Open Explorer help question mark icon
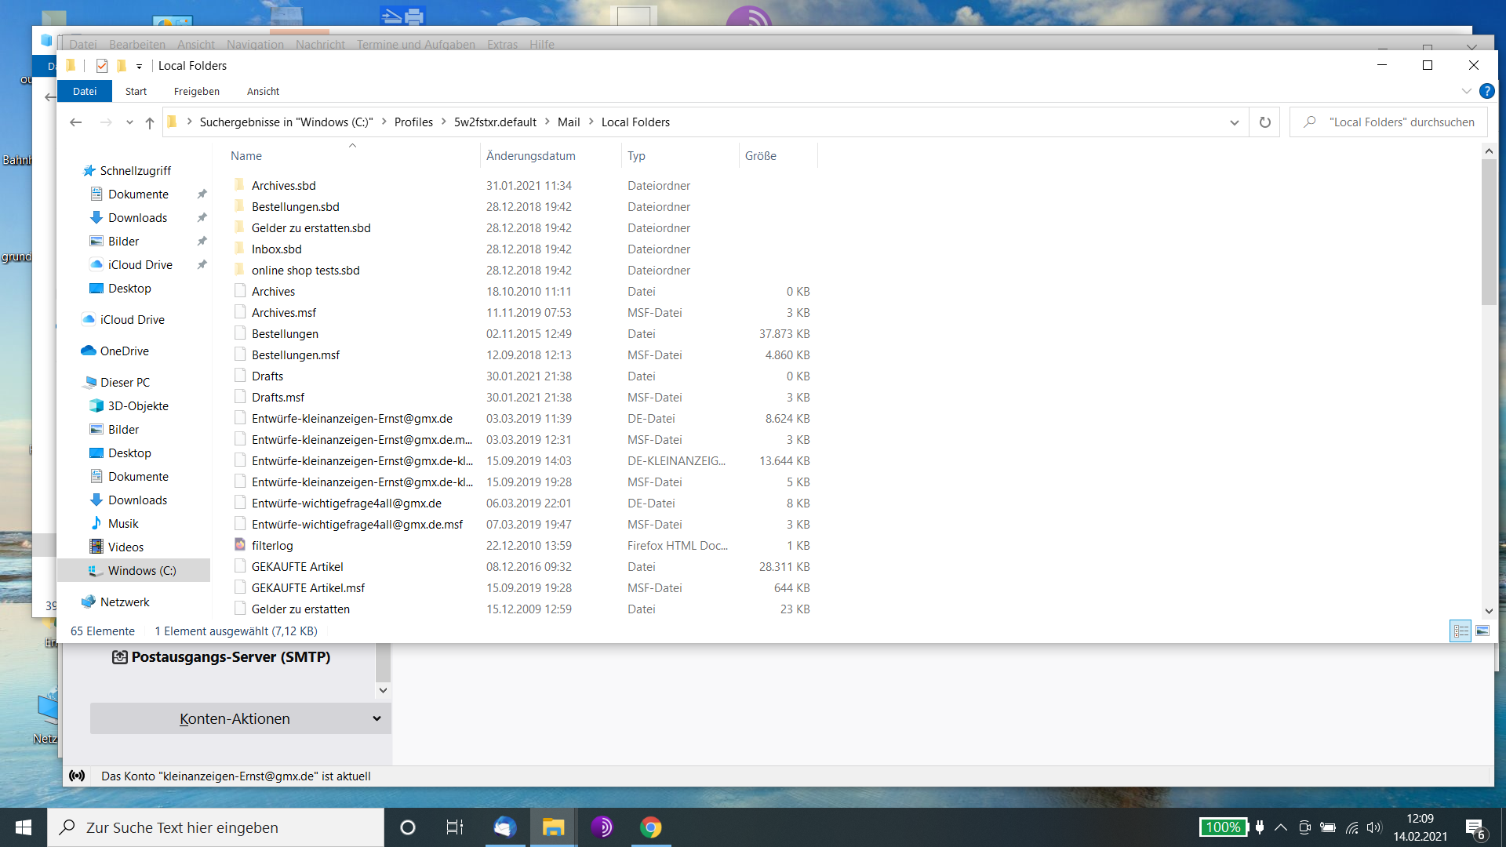 coord(1486,91)
